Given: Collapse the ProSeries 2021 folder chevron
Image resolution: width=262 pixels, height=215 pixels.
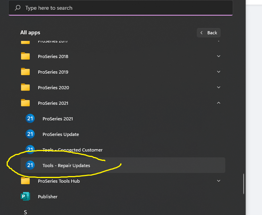Looking at the screenshot, I should click(x=218, y=103).
